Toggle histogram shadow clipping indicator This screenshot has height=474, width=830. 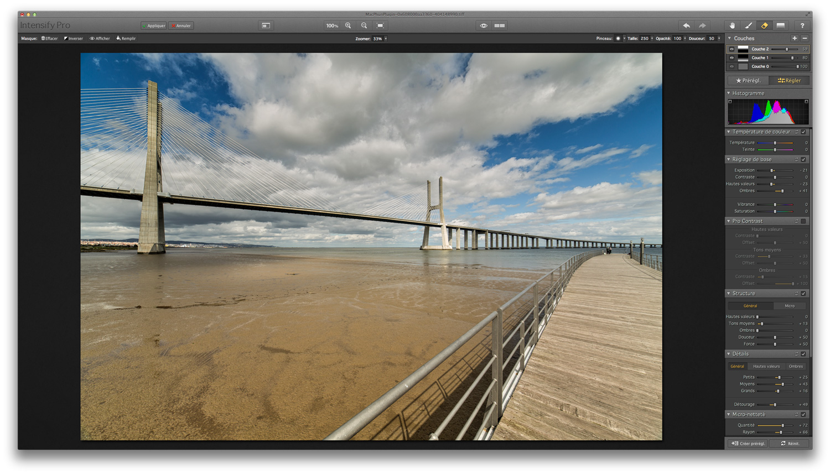pos(730,102)
